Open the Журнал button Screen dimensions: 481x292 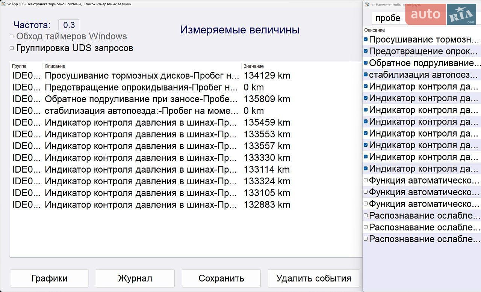[135, 278]
